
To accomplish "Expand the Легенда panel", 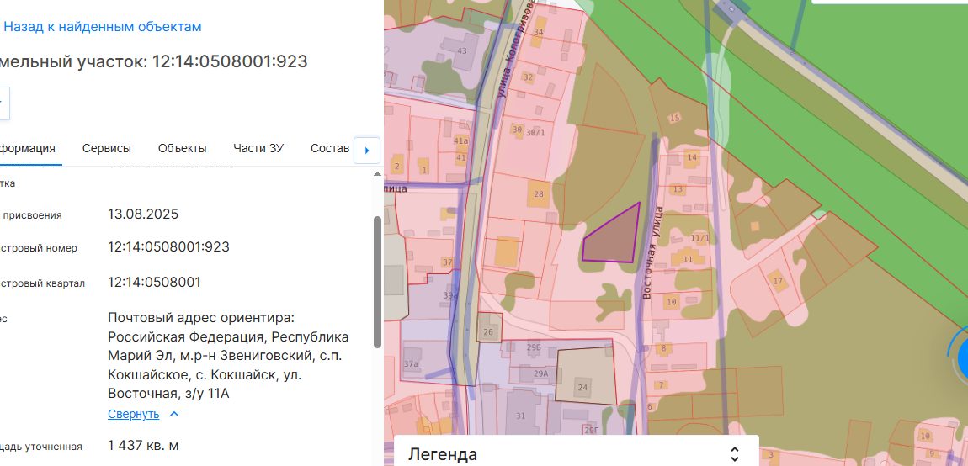I will tap(735, 454).
